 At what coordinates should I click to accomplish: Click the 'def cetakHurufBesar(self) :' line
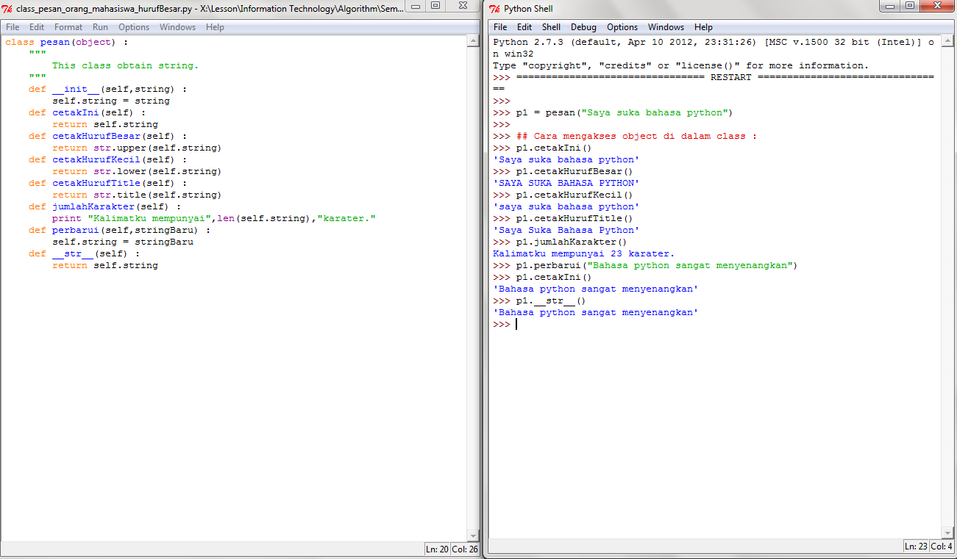107,136
